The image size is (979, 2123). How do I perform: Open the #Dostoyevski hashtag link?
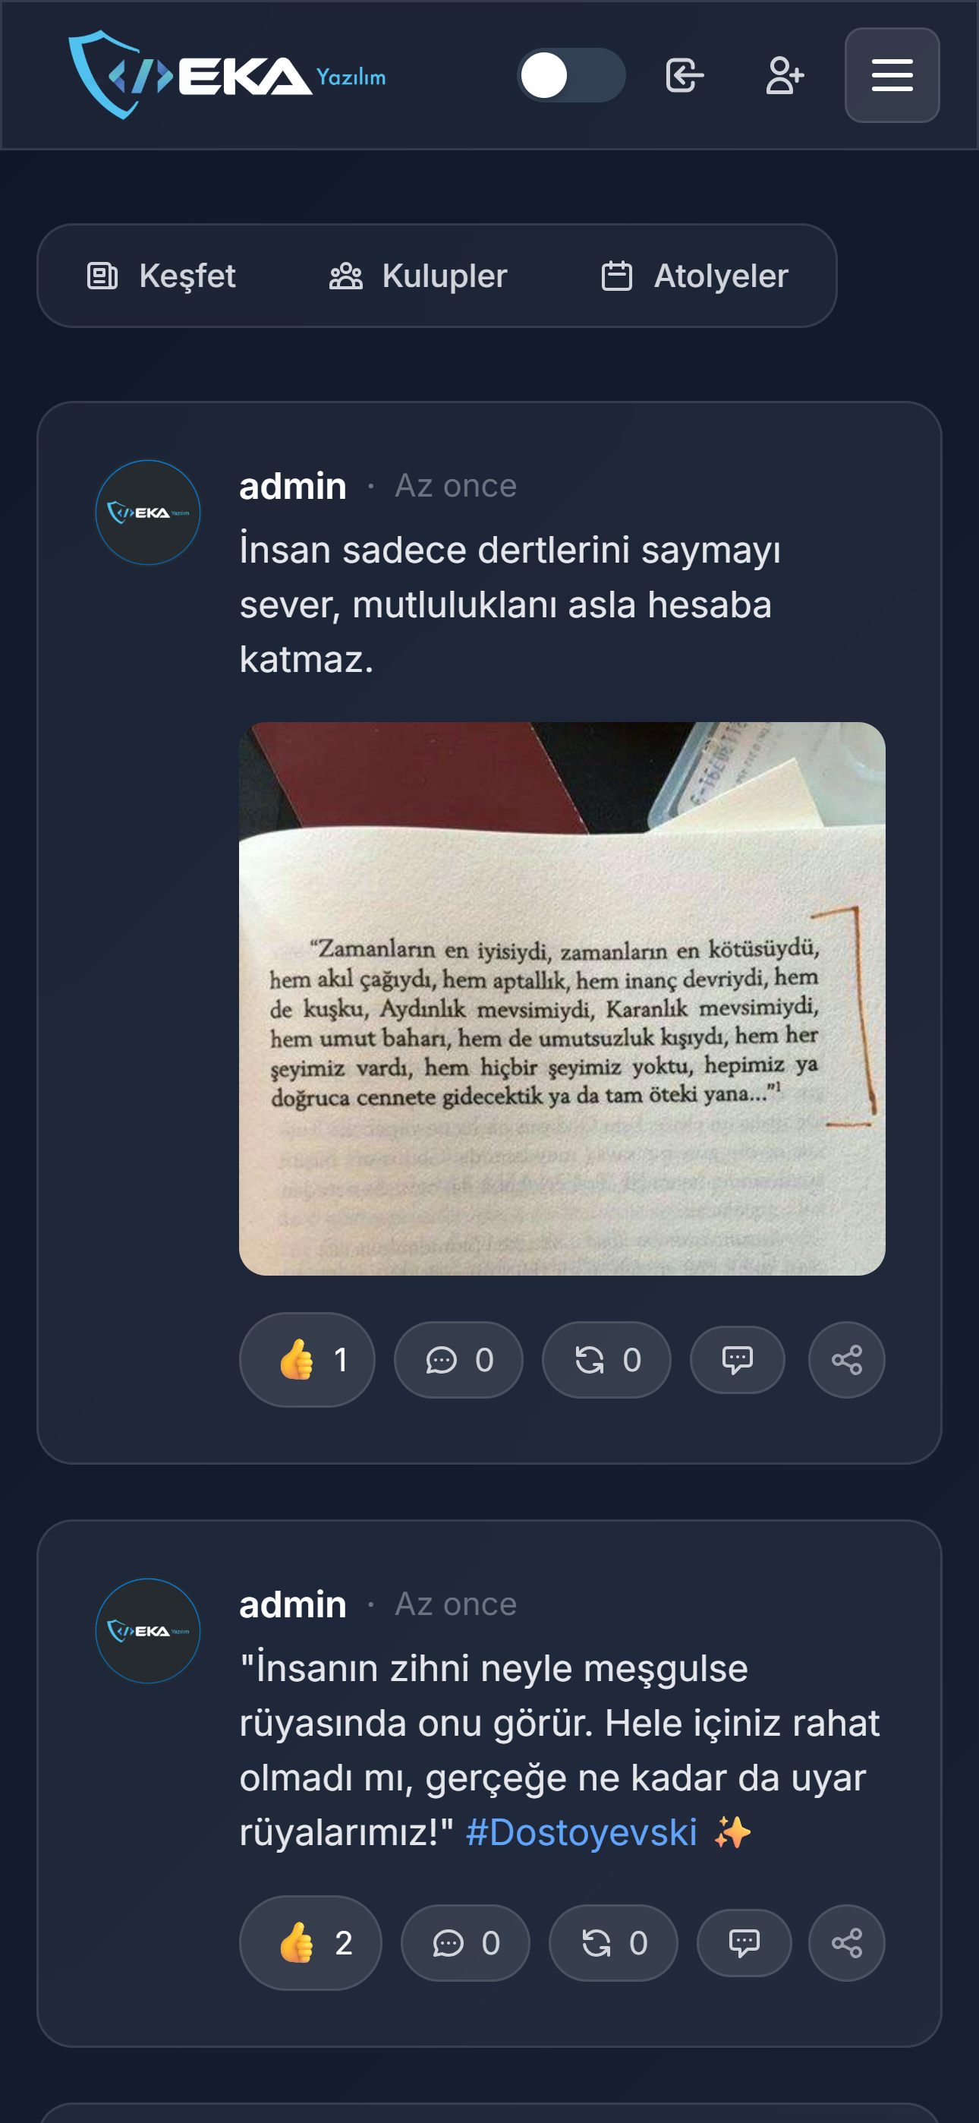coord(581,1832)
